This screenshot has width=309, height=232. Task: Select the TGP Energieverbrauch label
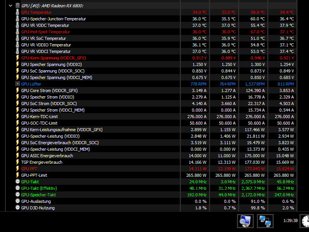42,162
